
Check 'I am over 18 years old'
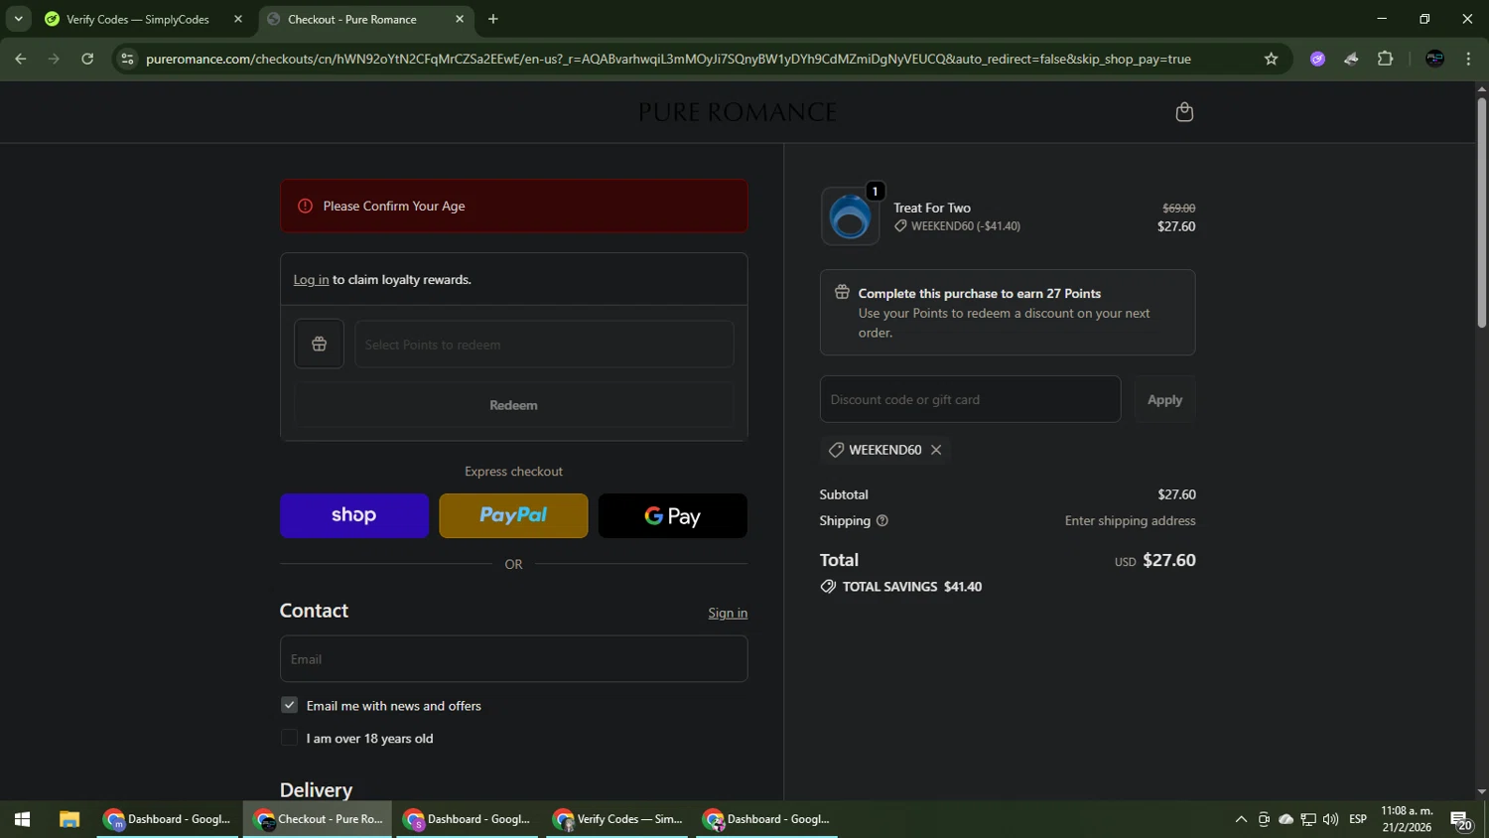pyautogui.click(x=289, y=738)
